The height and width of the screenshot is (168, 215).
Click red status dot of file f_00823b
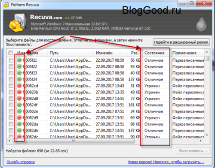pyautogui.click(x=19, y=92)
